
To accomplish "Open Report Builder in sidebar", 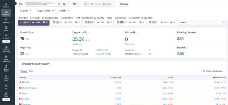I will coord(6,68).
